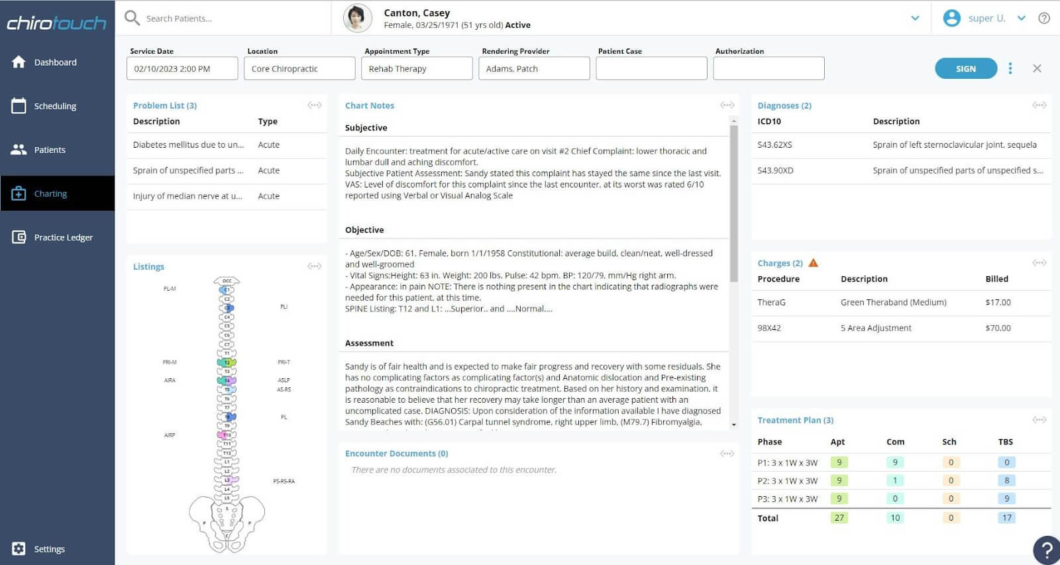This screenshot has width=1060, height=565.
Task: Click the Patients people icon
Action: (19, 150)
